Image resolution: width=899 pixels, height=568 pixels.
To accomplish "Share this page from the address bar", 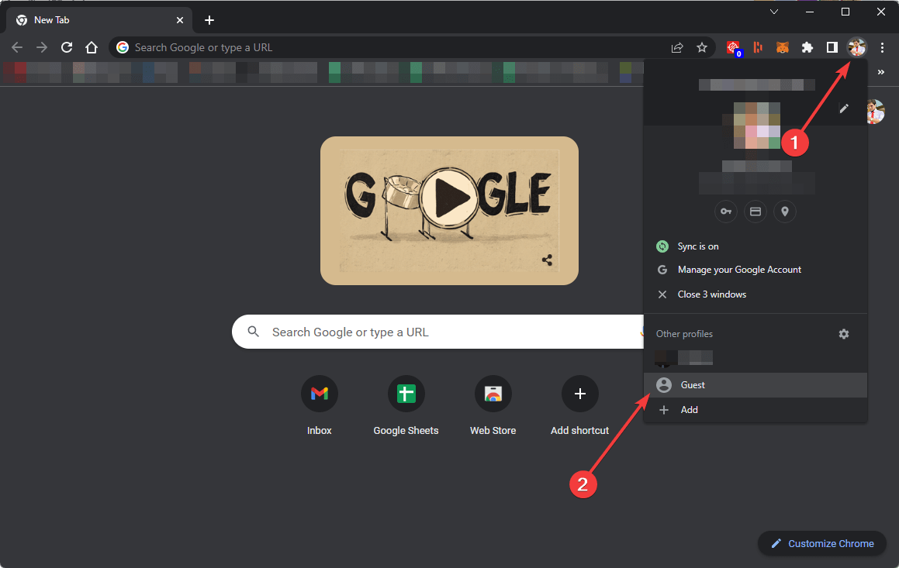I will point(677,47).
